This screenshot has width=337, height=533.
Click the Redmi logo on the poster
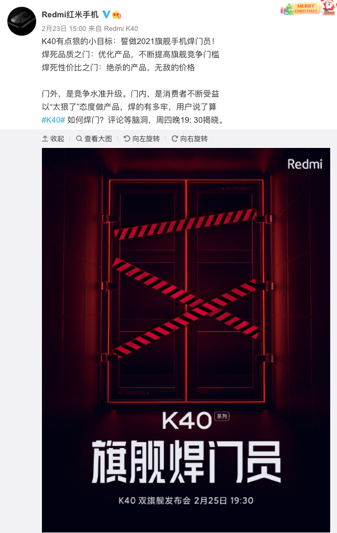pos(305,164)
